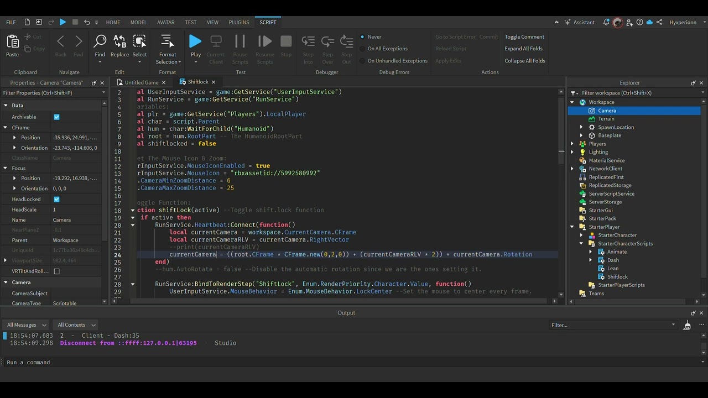Collapse the Workspace tree node
Viewport: 708px width, 398px height.
tap(572, 102)
